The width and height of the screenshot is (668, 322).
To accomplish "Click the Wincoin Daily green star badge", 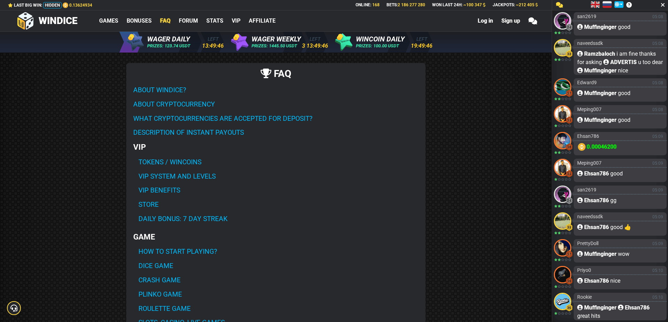I will tap(344, 42).
